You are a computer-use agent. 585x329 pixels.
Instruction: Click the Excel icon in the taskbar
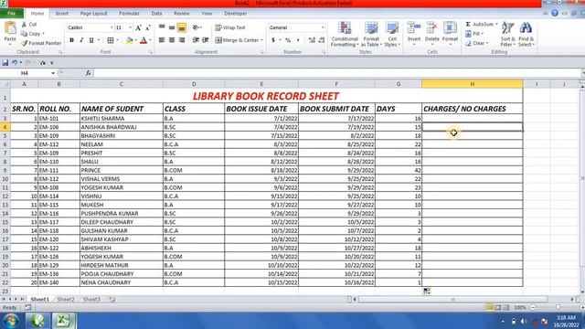pos(63,321)
